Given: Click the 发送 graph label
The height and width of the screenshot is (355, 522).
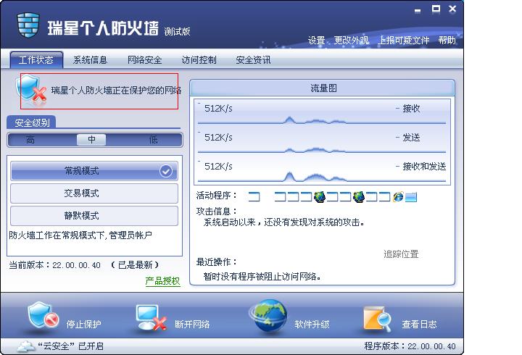Looking at the screenshot, I should point(411,138).
